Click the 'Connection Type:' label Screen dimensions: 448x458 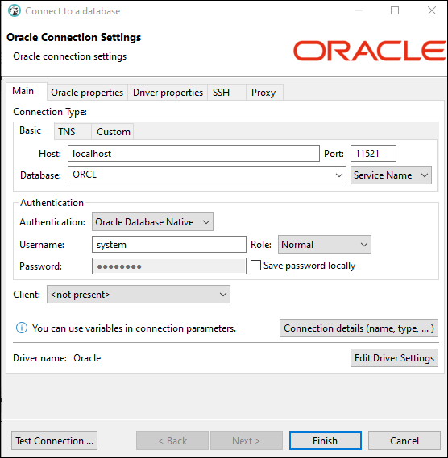pos(50,112)
